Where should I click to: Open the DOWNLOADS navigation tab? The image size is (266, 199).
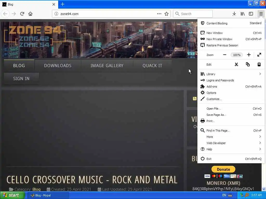pos(58,66)
